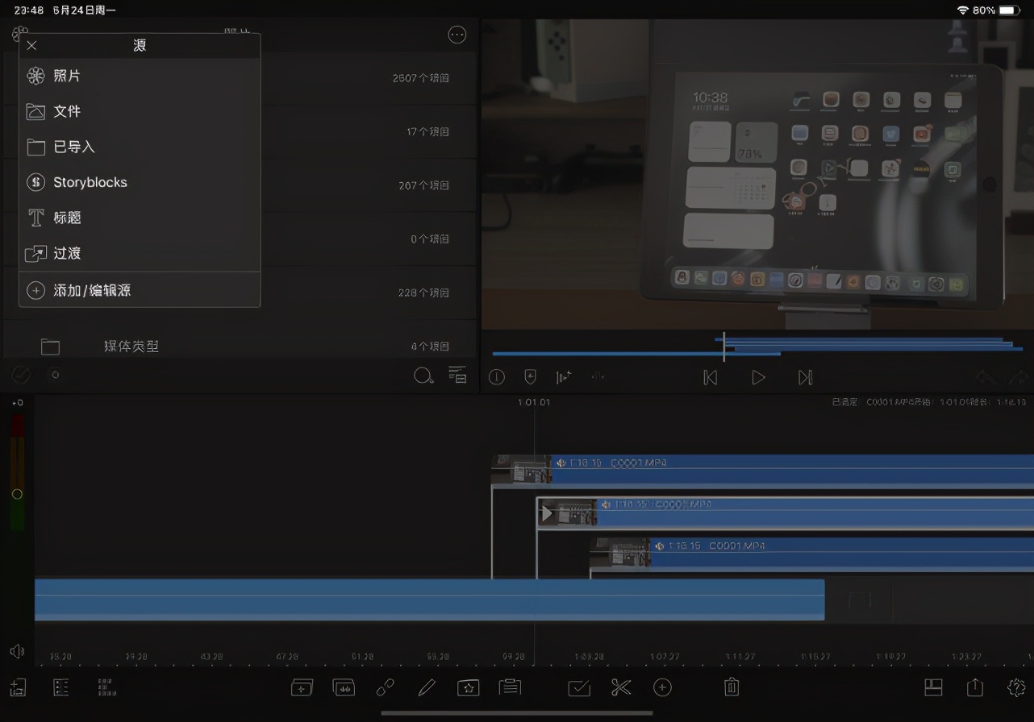Play the preview
This screenshot has width=1034, height=722.
coord(758,377)
